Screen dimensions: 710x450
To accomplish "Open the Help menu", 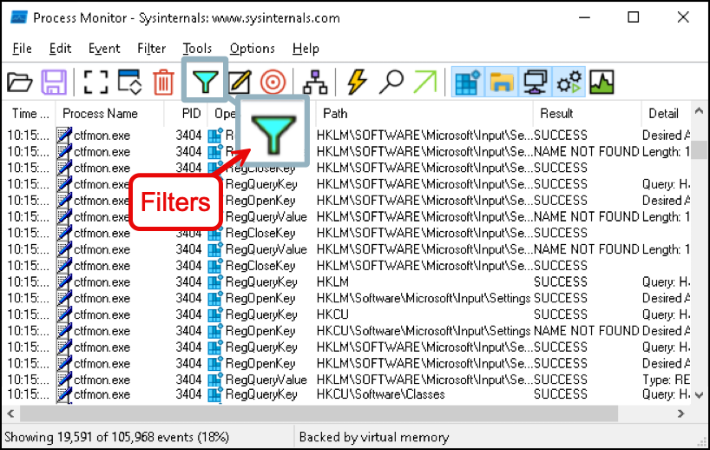I will 306,49.
